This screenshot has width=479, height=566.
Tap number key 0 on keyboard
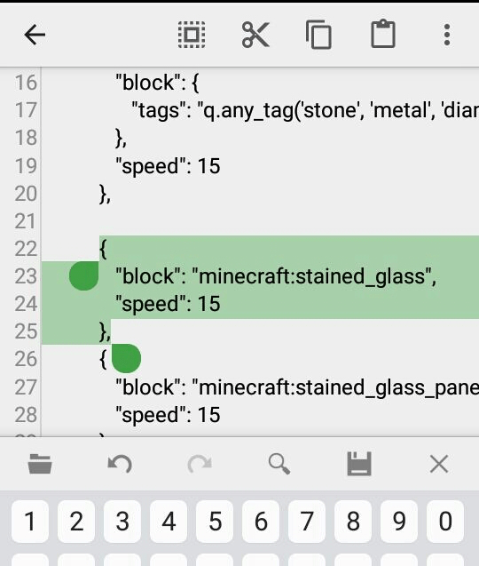pos(445,522)
